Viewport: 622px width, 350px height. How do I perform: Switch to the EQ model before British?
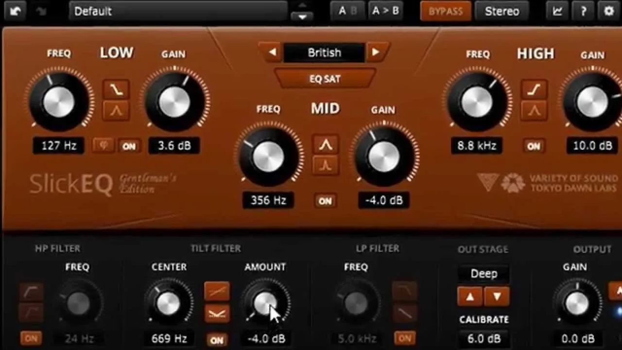[x=272, y=52]
